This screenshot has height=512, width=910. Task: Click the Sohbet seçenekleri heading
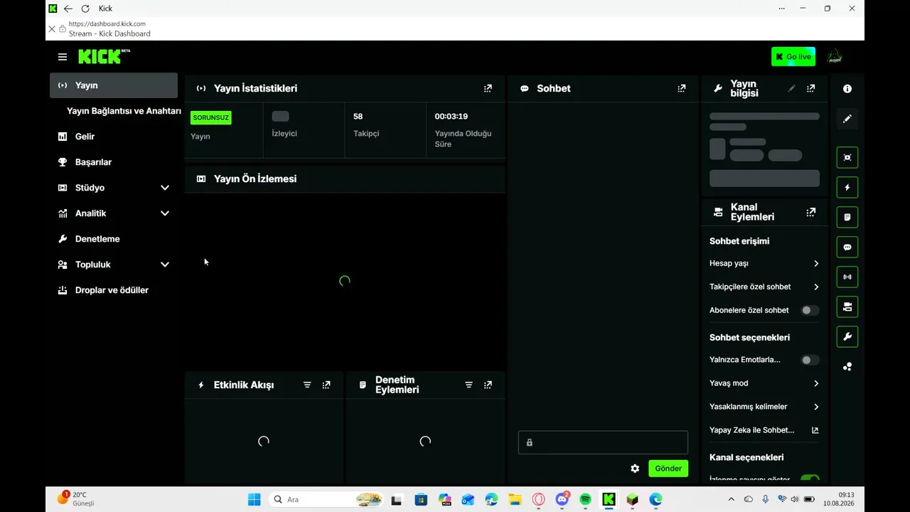(749, 338)
